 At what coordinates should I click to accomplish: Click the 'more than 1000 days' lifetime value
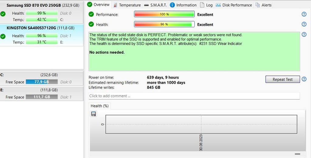[x=166, y=82]
